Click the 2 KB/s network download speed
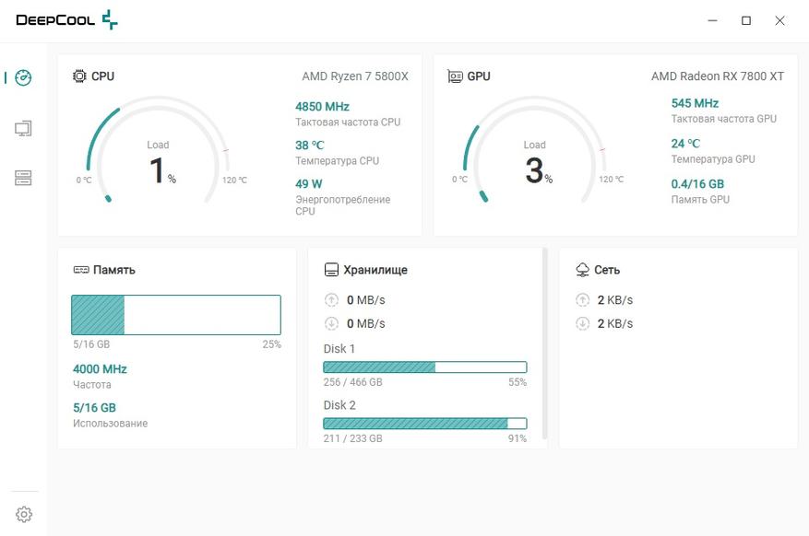Viewport: 809px width, 536px height. click(x=615, y=323)
